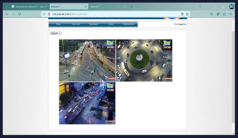Click the browser back arrow
Viewport: 238px width, 138px height.
pos(7,14)
